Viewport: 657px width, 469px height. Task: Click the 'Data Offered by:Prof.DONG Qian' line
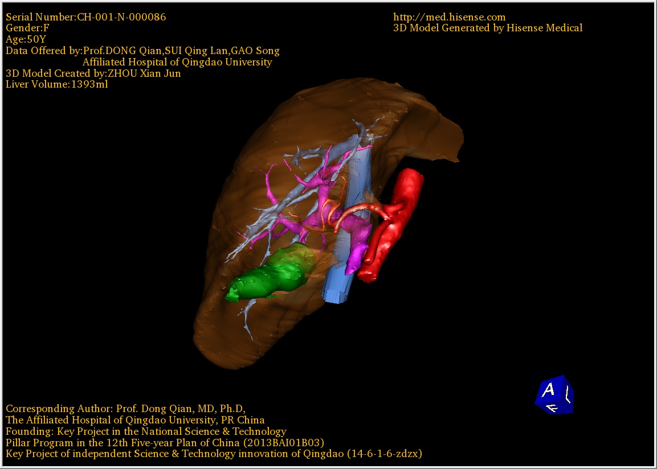[142, 51]
